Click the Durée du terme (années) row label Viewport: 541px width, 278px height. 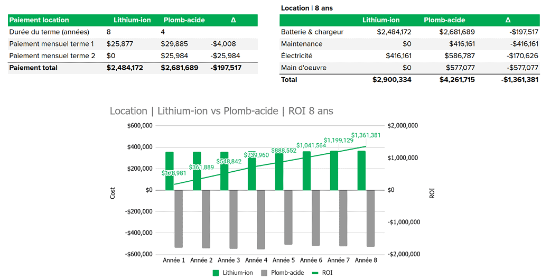click(49, 32)
